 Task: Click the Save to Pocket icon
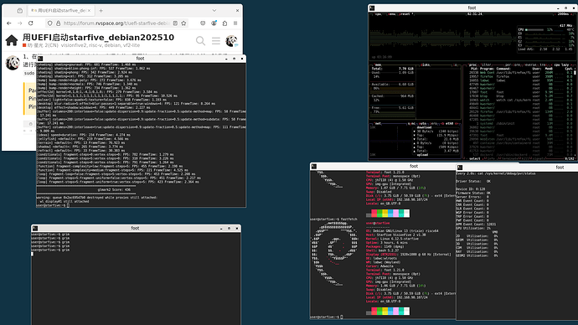pyautogui.click(x=203, y=23)
